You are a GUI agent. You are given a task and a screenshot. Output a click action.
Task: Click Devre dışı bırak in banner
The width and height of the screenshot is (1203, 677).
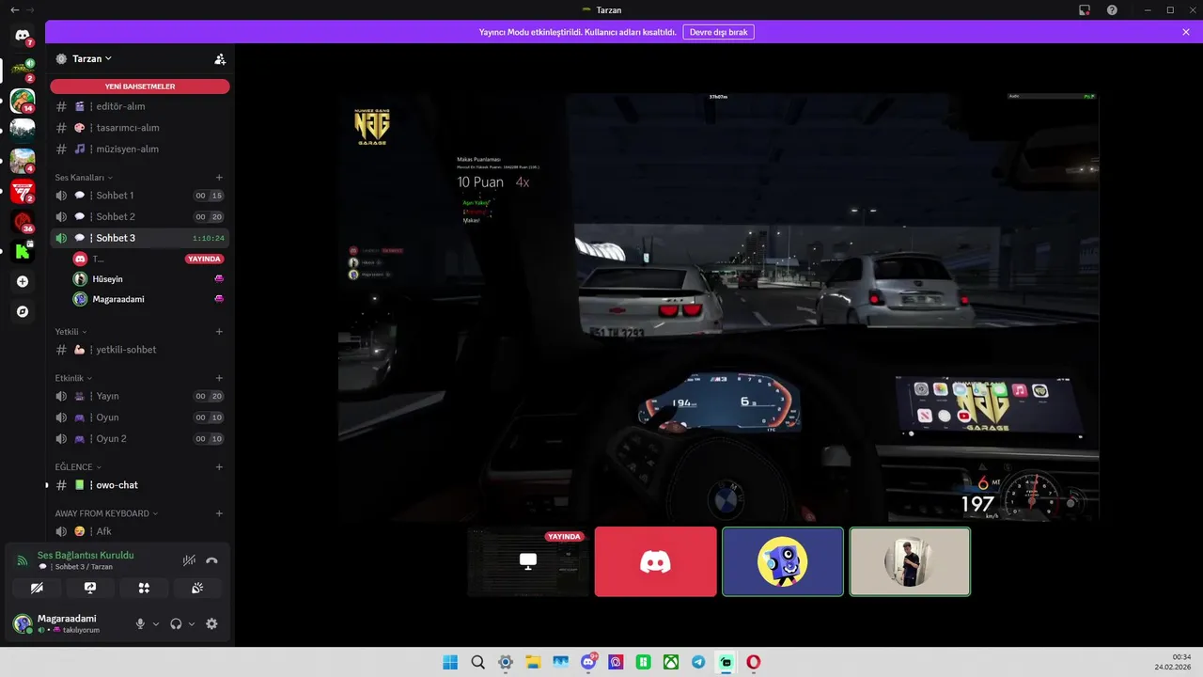(x=718, y=32)
